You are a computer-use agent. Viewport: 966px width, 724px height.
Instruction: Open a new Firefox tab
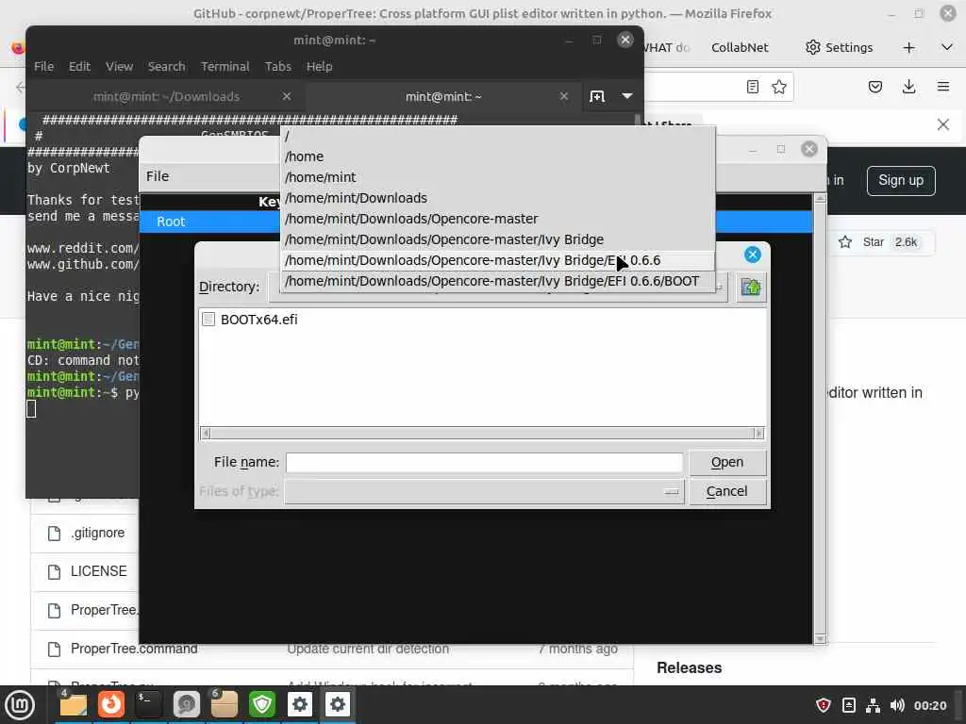(x=908, y=47)
